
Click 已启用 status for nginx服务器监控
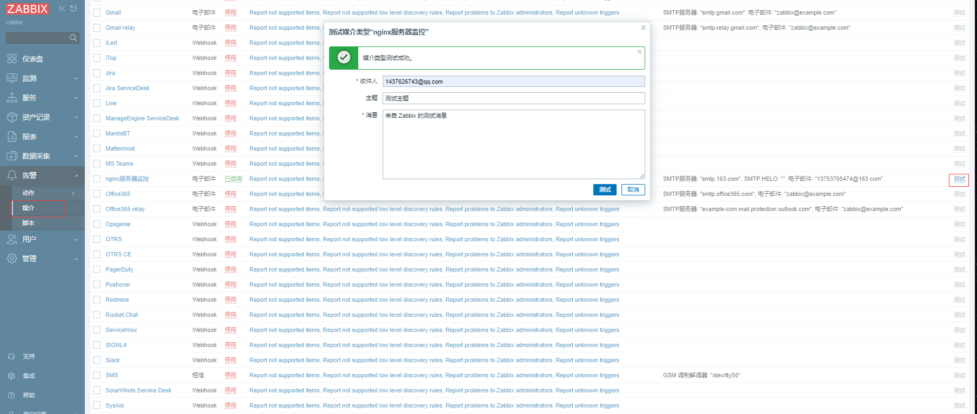(233, 179)
